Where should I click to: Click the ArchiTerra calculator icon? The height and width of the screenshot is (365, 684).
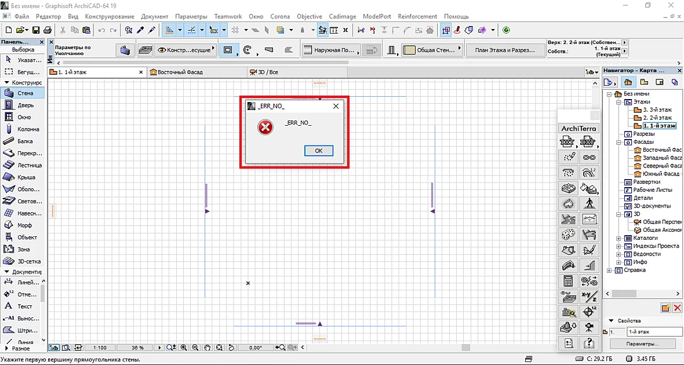point(568,281)
